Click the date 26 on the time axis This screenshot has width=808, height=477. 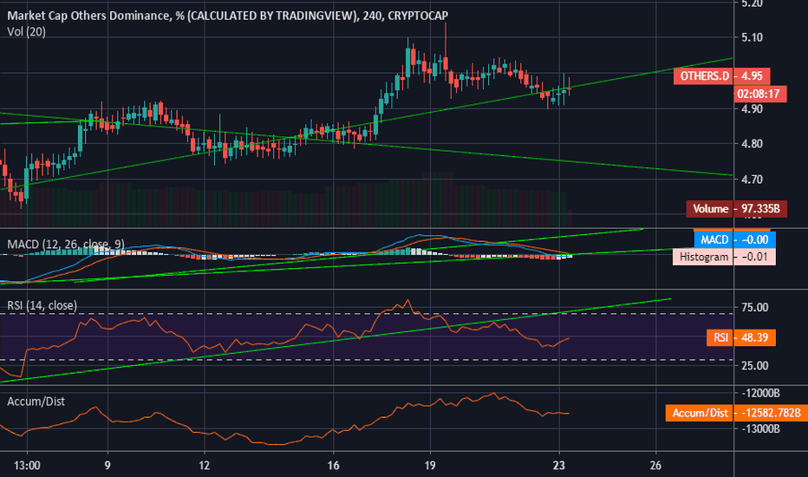pyautogui.click(x=655, y=466)
